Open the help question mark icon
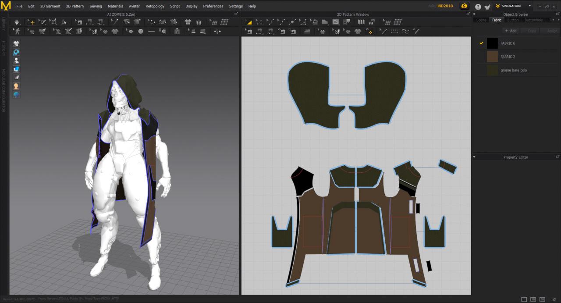Screen dimensions: 561x303 (478, 7)
